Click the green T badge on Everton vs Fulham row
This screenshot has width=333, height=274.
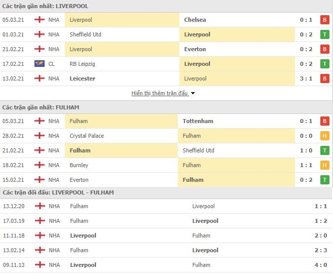pos(324,180)
